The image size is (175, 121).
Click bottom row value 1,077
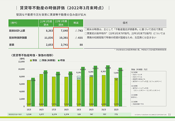tap(42, 114)
